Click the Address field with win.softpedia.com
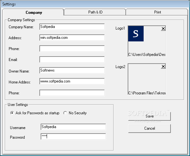 [x=72, y=38]
